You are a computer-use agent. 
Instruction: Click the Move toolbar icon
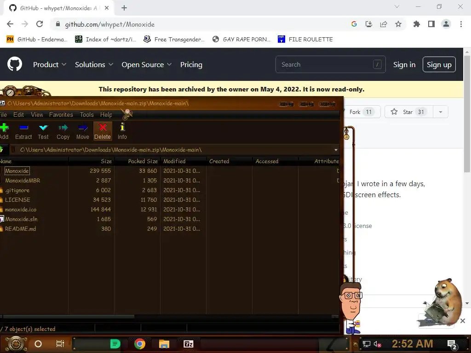coord(83,131)
